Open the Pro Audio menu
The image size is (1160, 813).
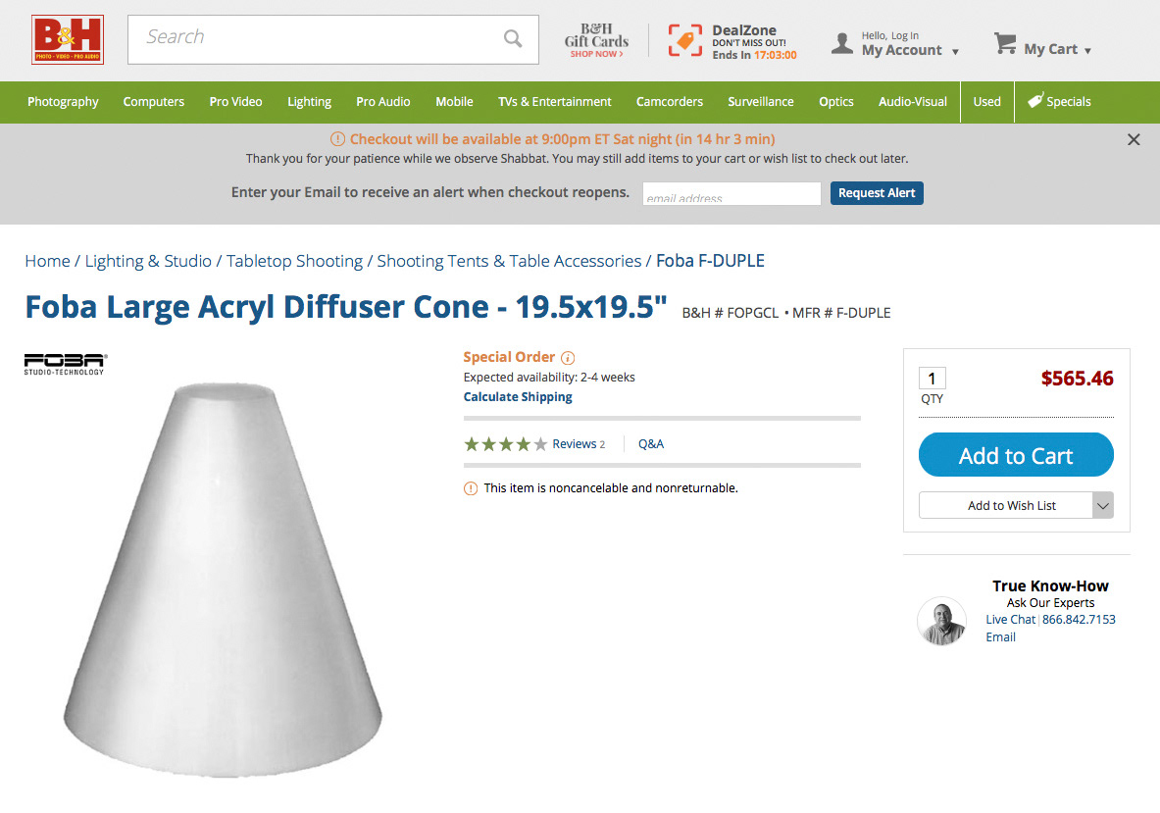(383, 101)
